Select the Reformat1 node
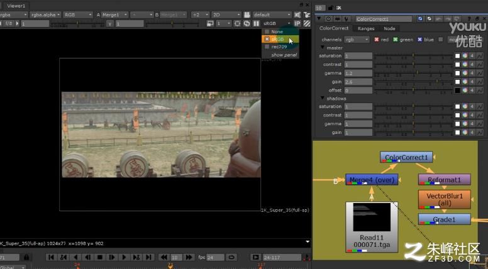The width and height of the screenshot is (488, 269). point(444,179)
